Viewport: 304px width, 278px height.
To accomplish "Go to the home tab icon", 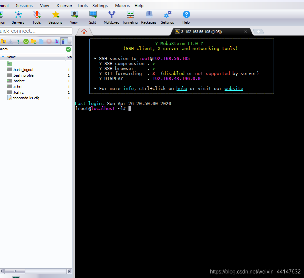I will tap(84, 32).
